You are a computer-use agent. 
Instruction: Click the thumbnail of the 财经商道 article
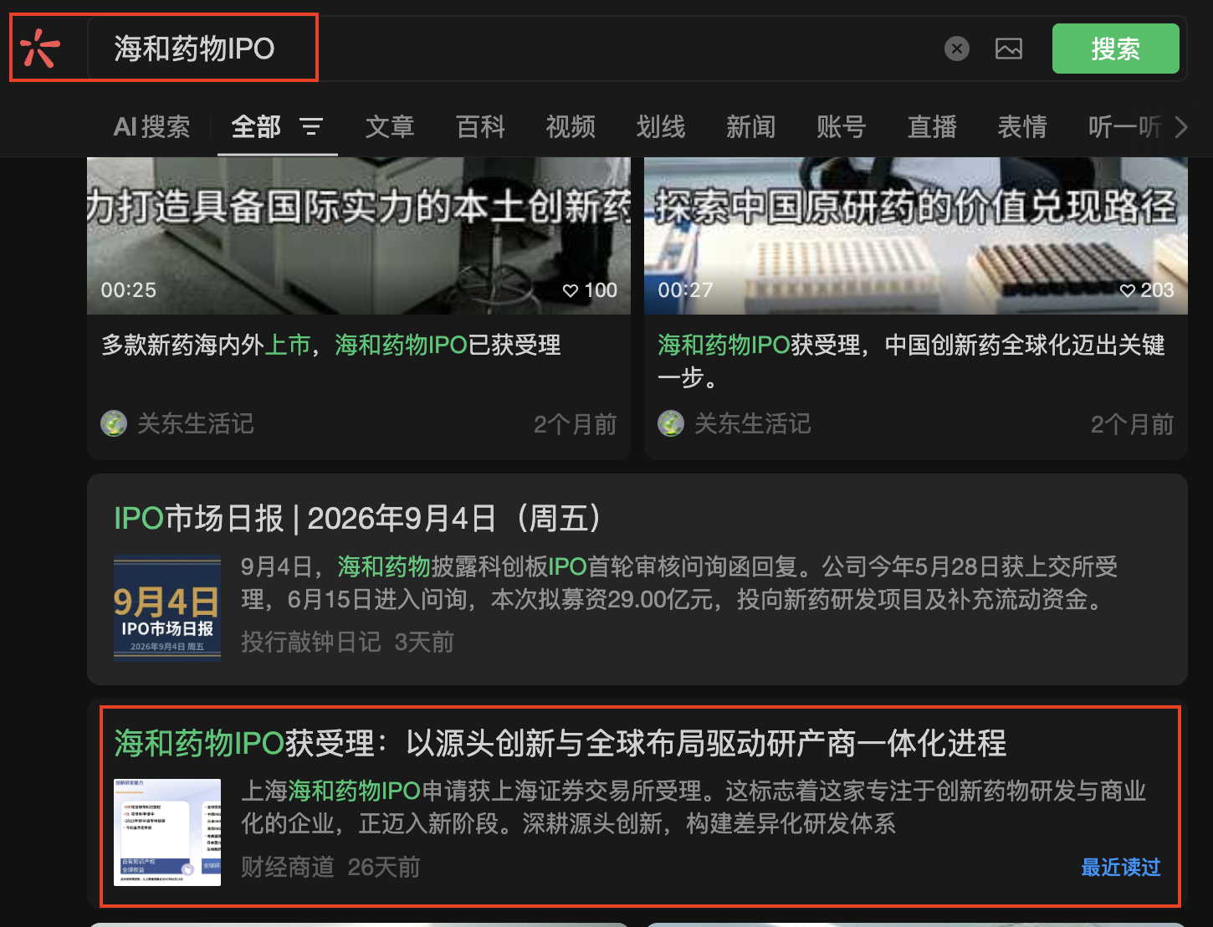[167, 832]
